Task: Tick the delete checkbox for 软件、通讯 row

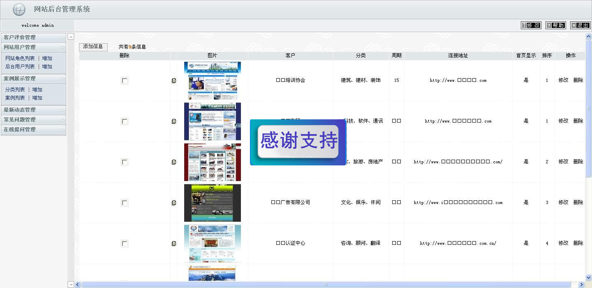Action: pos(124,121)
